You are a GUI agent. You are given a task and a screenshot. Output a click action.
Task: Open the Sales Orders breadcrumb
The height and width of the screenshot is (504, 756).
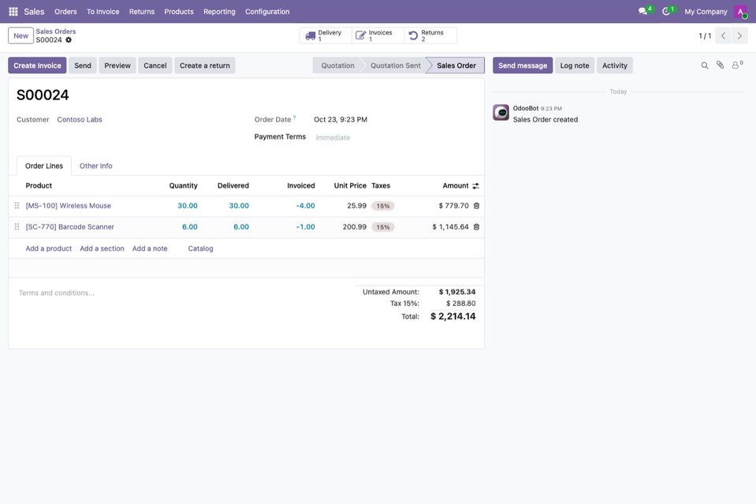[x=55, y=32]
